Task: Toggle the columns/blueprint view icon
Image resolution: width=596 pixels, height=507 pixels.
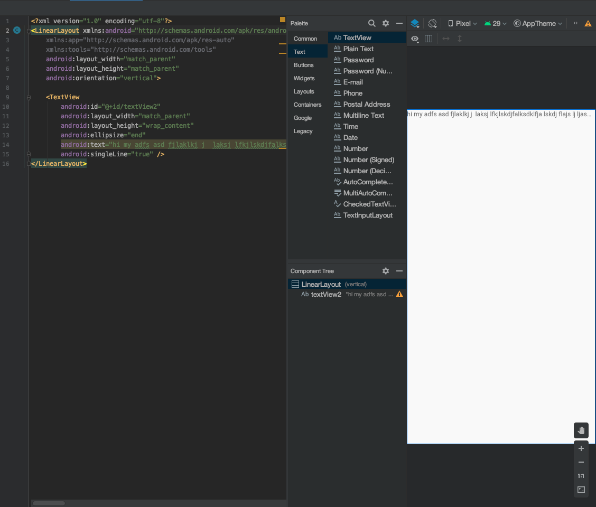Action: 429,39
